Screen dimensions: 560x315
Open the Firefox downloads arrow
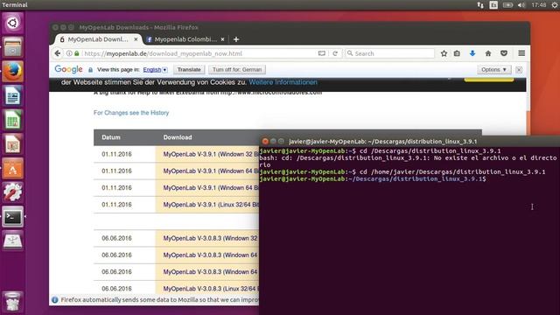coord(472,53)
